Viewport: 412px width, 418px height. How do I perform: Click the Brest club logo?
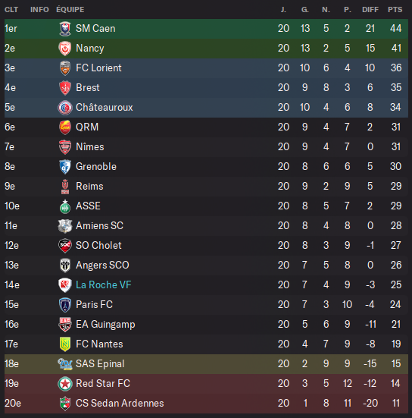(x=65, y=88)
